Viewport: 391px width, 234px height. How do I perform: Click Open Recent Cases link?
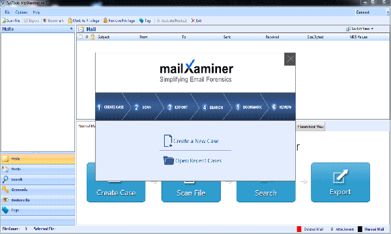coord(198,161)
